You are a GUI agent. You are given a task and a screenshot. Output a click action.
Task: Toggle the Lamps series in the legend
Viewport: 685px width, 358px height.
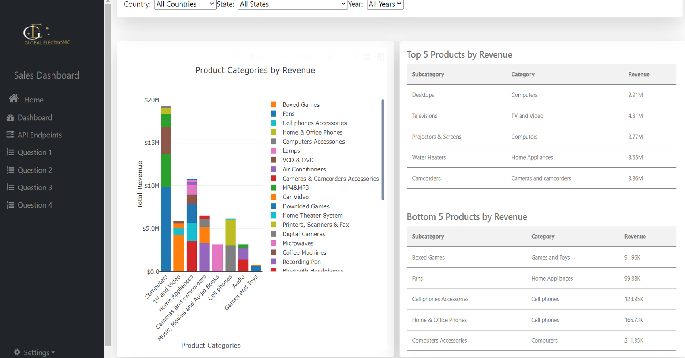click(x=291, y=151)
